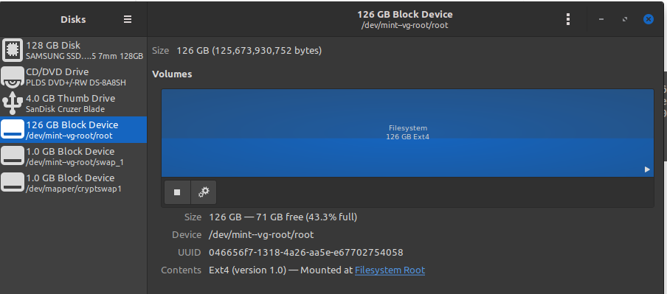The height and width of the screenshot is (294, 667).
Task: Open additional partition options gears button
Action: (x=204, y=192)
